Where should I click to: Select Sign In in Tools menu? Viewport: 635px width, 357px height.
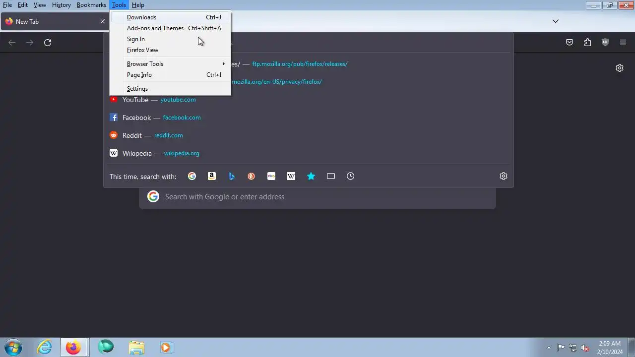170,39
